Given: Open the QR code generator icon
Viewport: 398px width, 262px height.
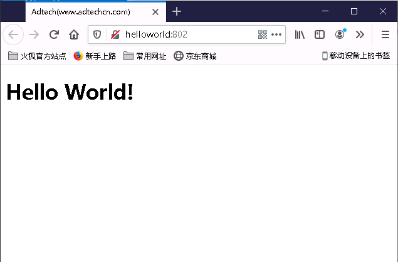Looking at the screenshot, I should [263, 34].
